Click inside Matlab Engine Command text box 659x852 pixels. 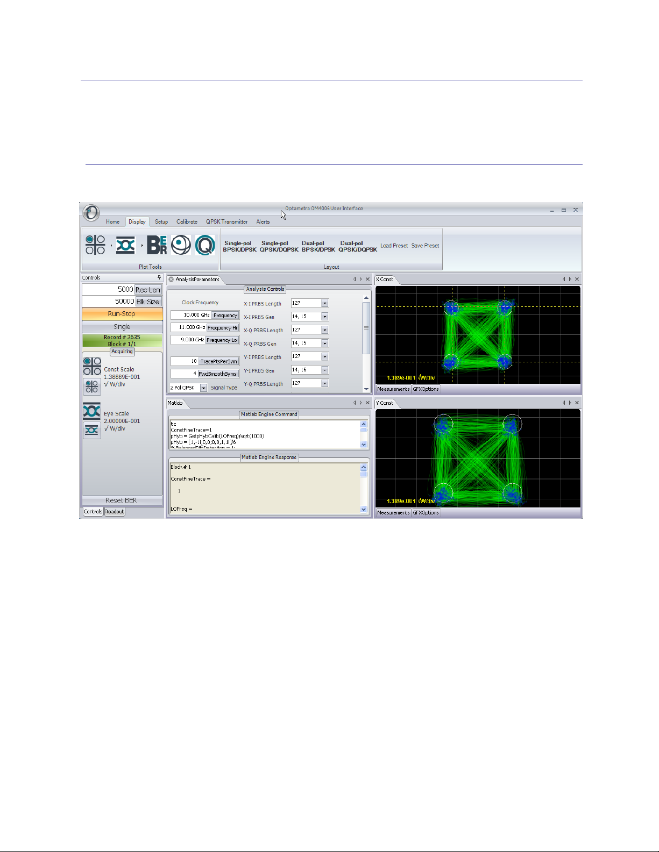coord(265,434)
